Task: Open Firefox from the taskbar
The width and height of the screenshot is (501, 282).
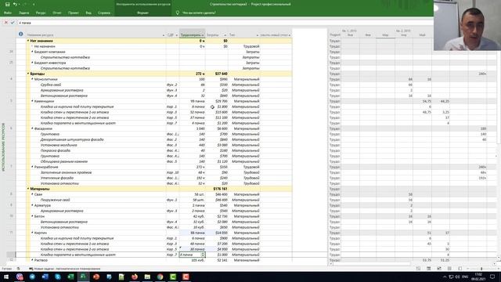Action: [135, 277]
